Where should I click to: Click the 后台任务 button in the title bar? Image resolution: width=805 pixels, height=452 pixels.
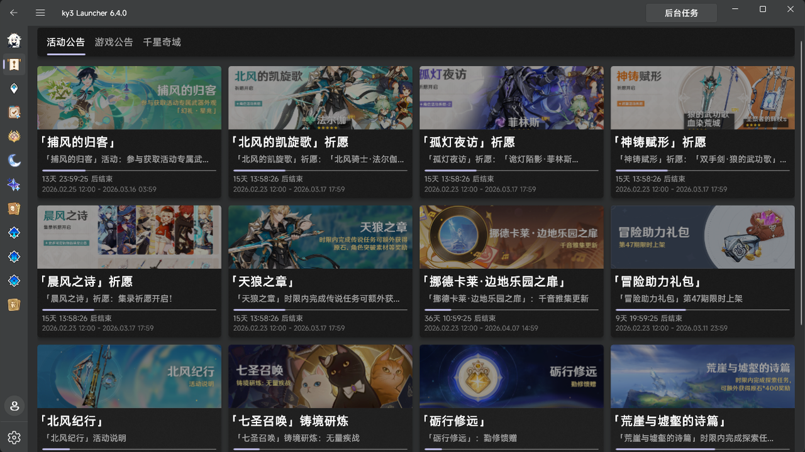coord(681,13)
